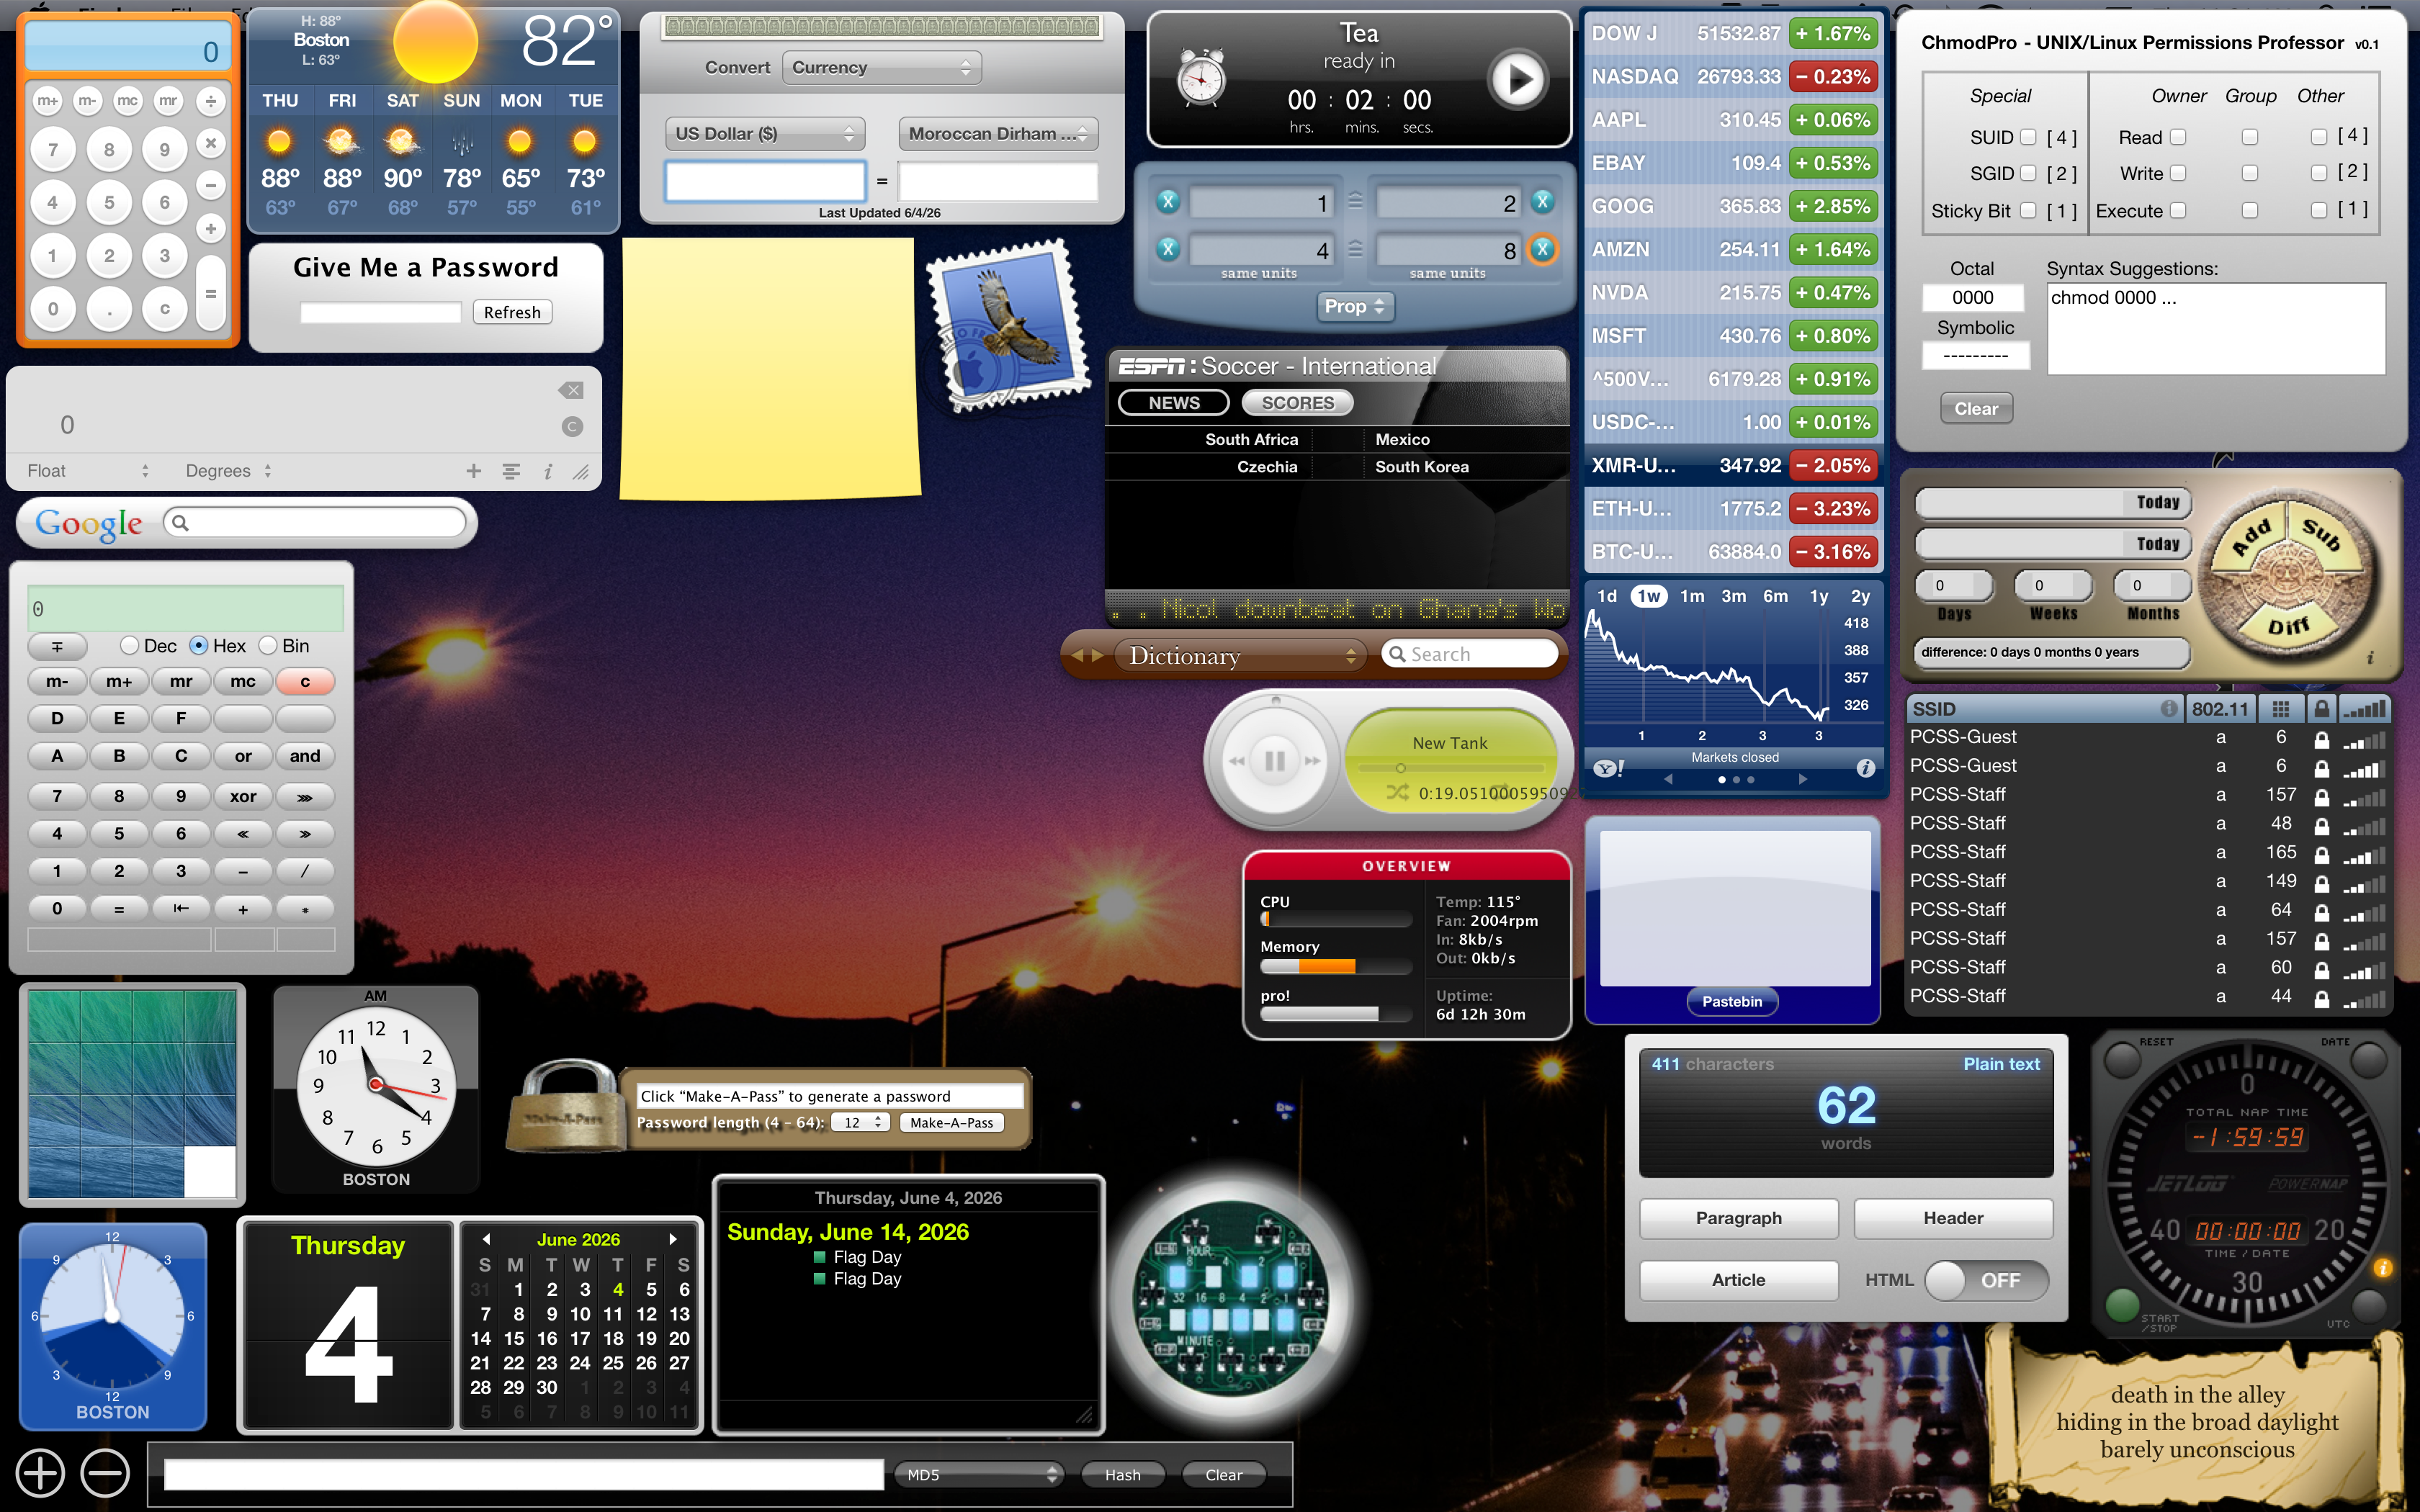The height and width of the screenshot is (1512, 2420).
Task: Click the Clear button in ChmodPro
Action: (1976, 408)
